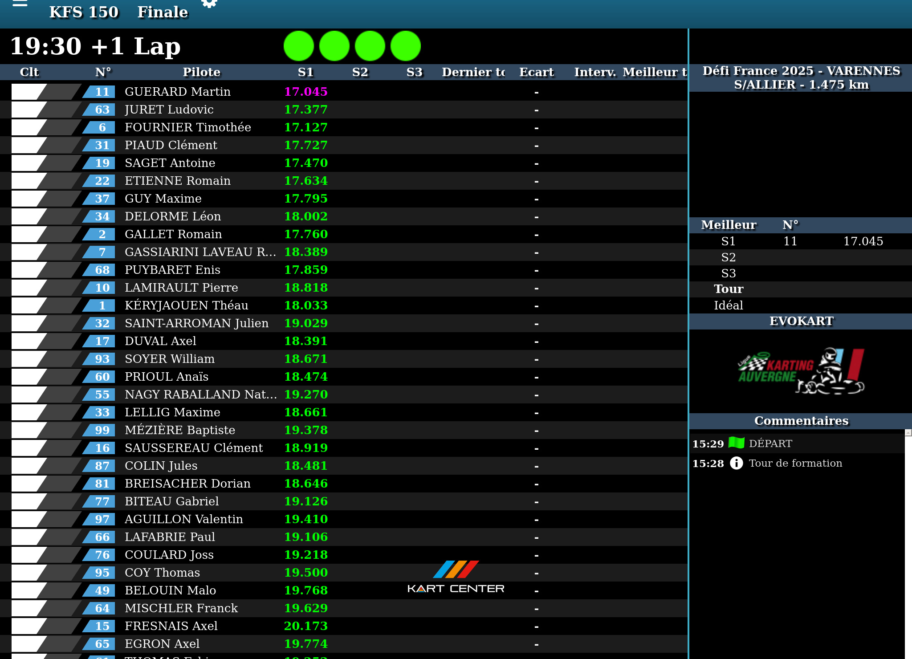Viewport: 912px width, 659px height.
Task: Click the S1 column header
Action: [x=305, y=72]
